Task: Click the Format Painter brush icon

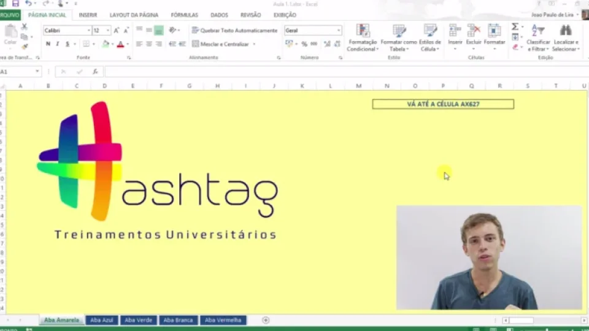Action: click(x=25, y=47)
